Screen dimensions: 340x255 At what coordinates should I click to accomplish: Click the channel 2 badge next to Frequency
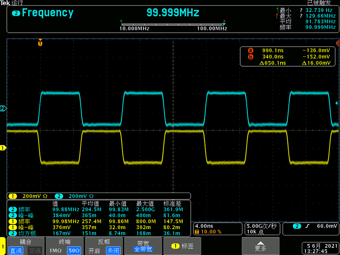(16, 13)
